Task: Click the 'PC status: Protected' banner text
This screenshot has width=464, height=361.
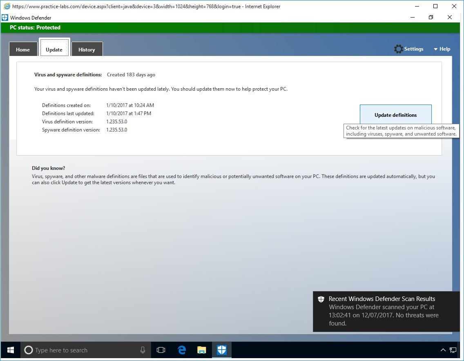Action: click(x=35, y=27)
